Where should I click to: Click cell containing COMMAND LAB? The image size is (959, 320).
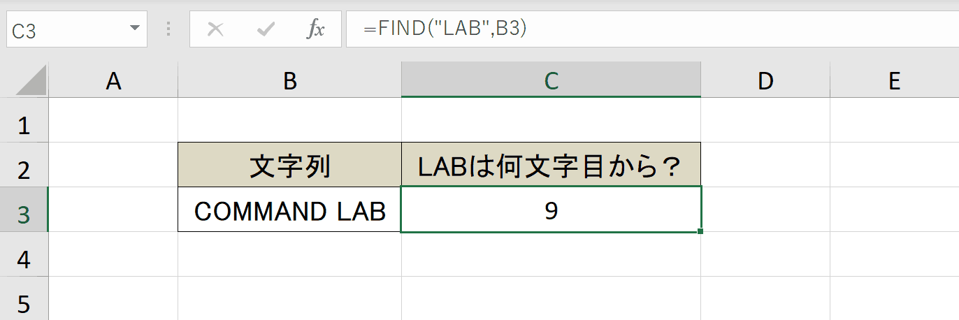click(290, 210)
